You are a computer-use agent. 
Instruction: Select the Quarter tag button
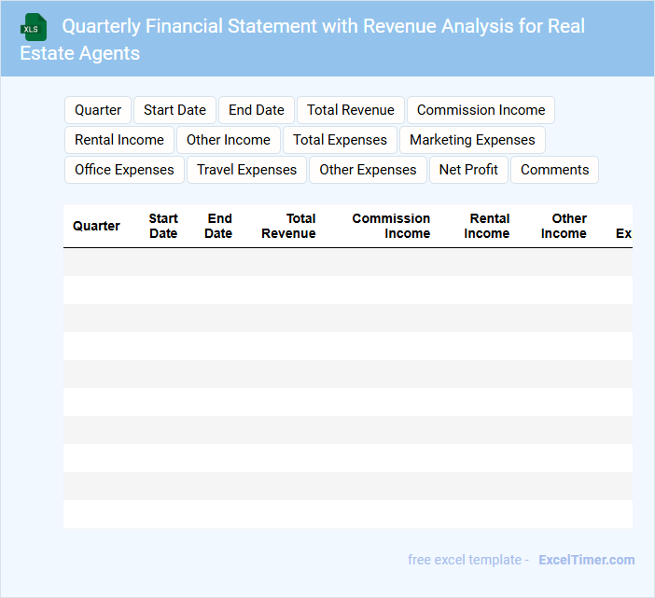pyautogui.click(x=98, y=110)
